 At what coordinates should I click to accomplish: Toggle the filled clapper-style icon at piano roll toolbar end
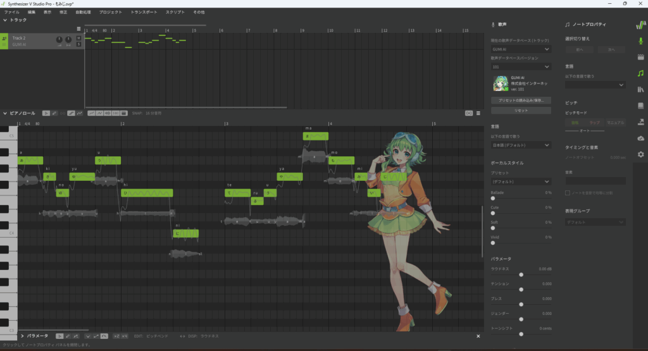coord(123,113)
